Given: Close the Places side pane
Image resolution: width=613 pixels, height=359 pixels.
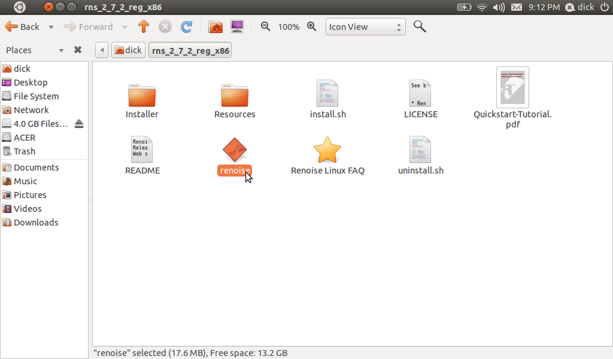Looking at the screenshot, I should coord(78,50).
